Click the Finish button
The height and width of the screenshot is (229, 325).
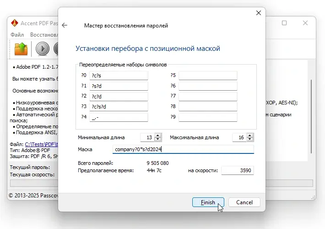pyautogui.click(x=208, y=202)
